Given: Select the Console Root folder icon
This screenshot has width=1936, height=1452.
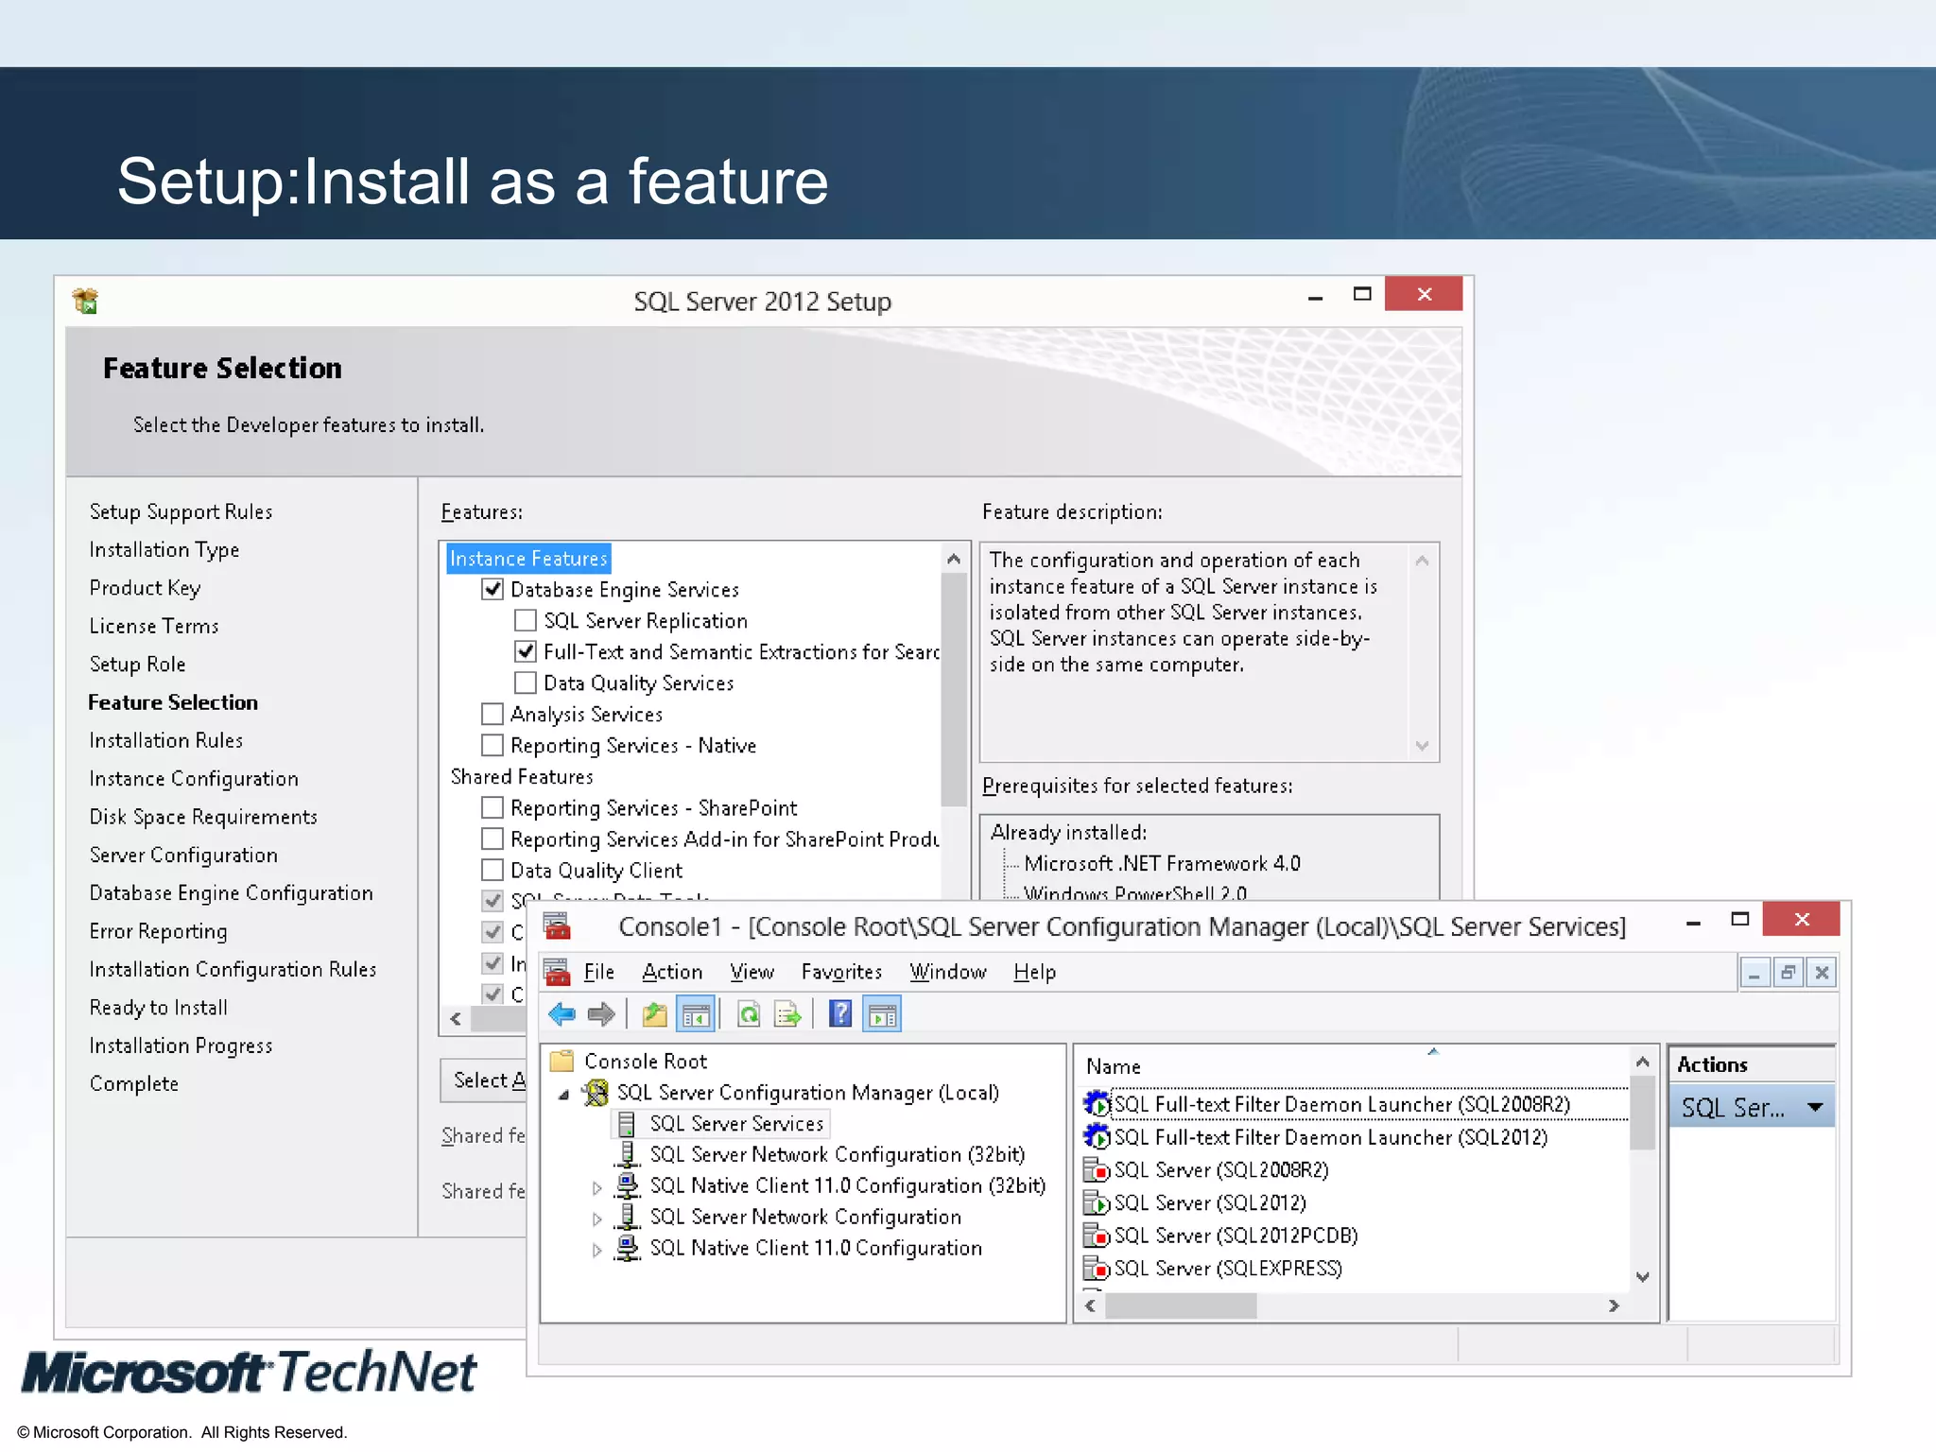Looking at the screenshot, I should (x=562, y=1061).
